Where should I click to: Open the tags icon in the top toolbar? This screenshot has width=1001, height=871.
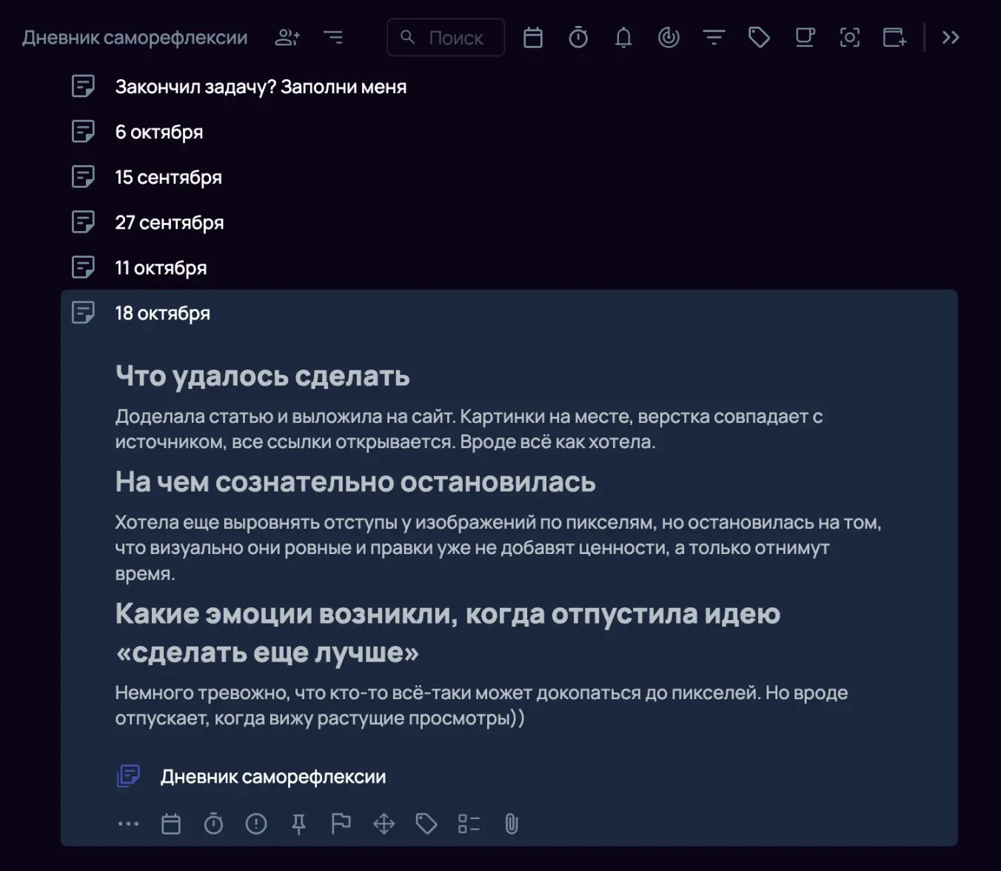[759, 37]
